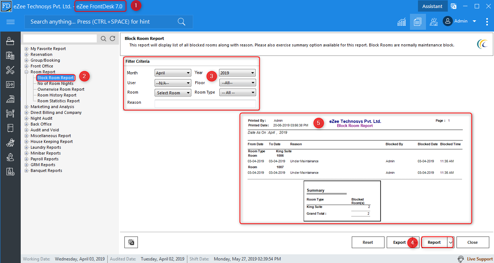
Task: Click the Working Date value in the status bar
Action: [x=80, y=259]
